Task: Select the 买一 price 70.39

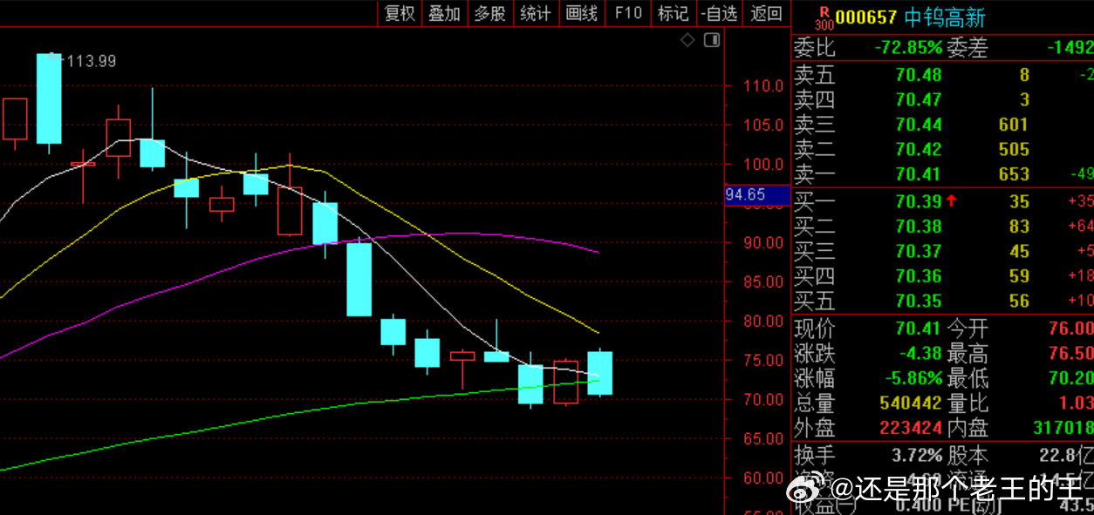Action: [919, 202]
